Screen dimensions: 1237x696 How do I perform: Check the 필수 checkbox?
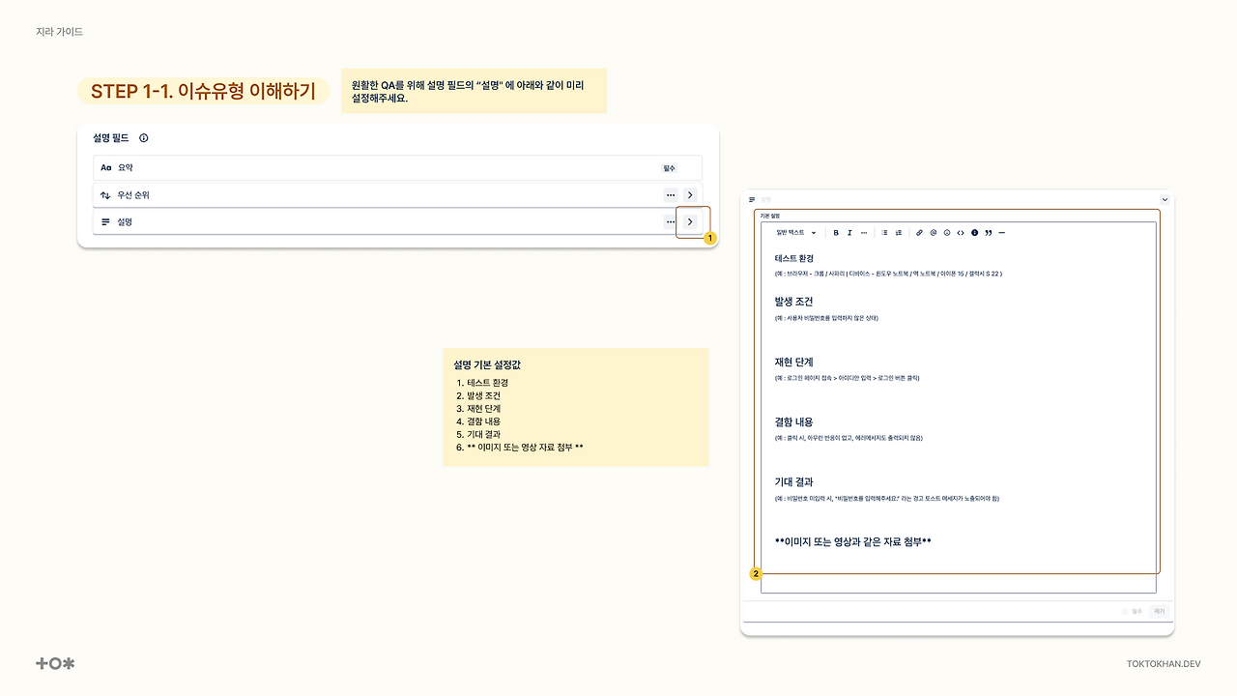click(x=1125, y=611)
